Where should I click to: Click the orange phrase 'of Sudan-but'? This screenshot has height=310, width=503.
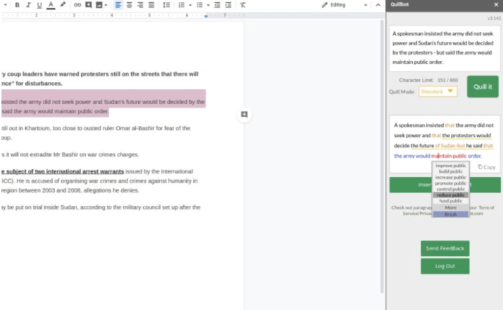click(x=450, y=146)
